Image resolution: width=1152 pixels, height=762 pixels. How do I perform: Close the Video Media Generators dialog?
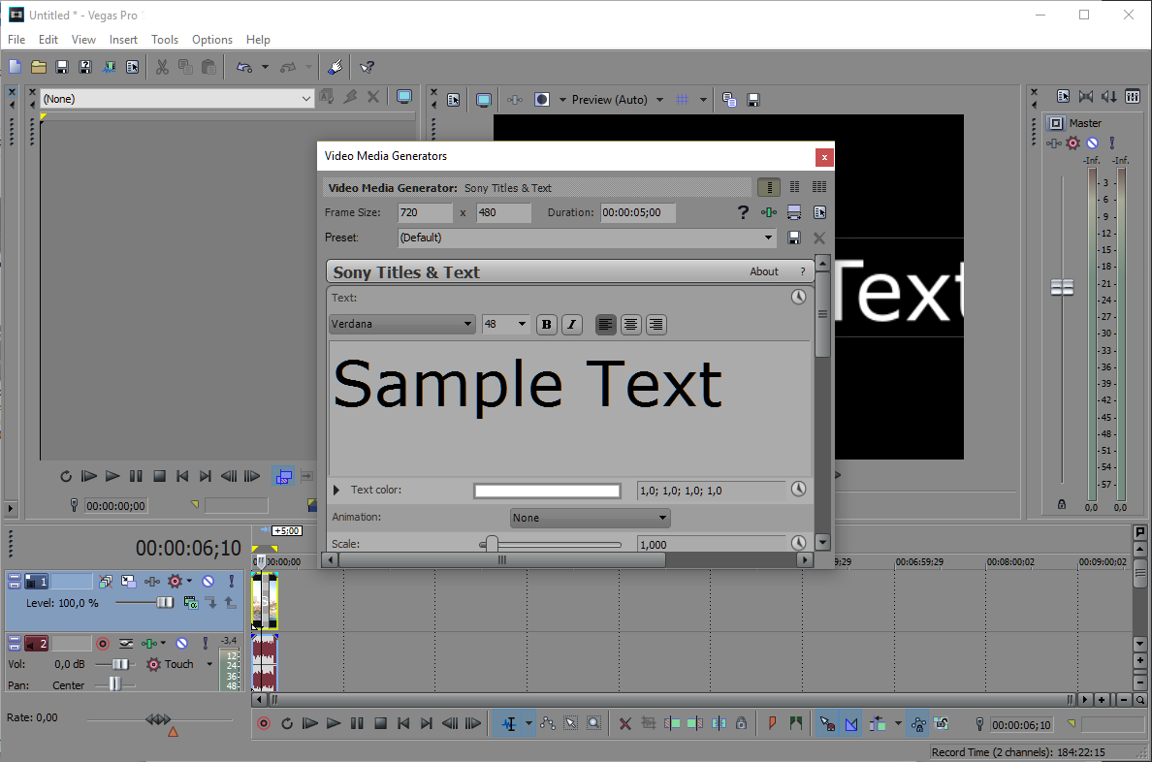[824, 157]
